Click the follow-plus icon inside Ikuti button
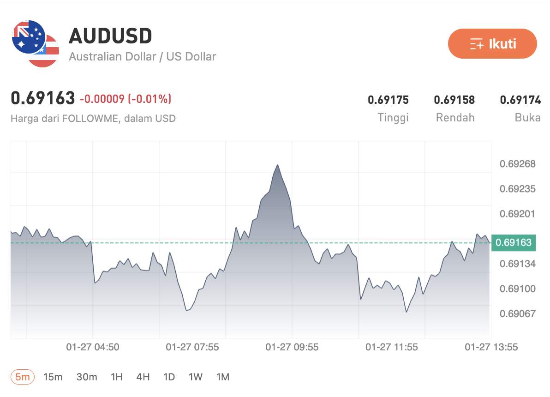 tap(476, 44)
